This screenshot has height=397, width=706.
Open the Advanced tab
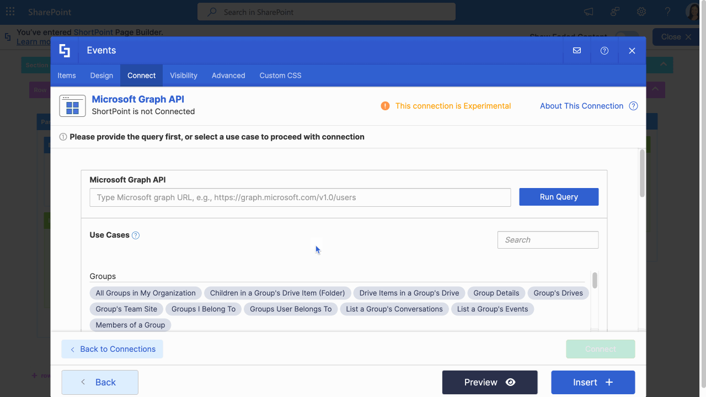pos(228,76)
